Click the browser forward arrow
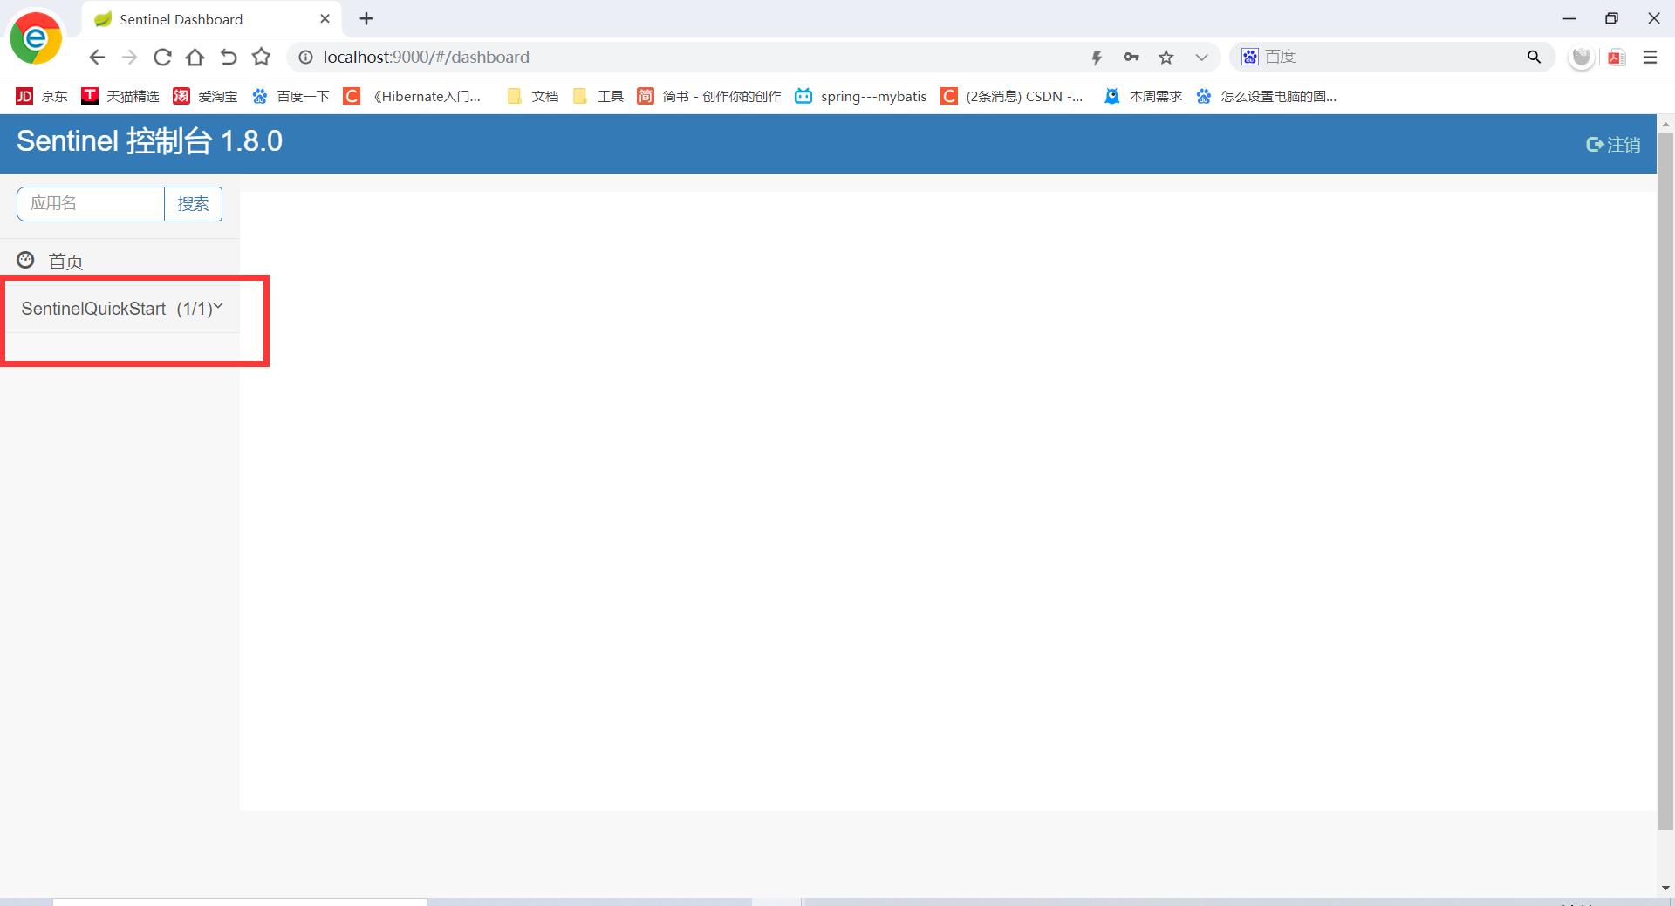This screenshot has height=906, width=1675. (129, 58)
